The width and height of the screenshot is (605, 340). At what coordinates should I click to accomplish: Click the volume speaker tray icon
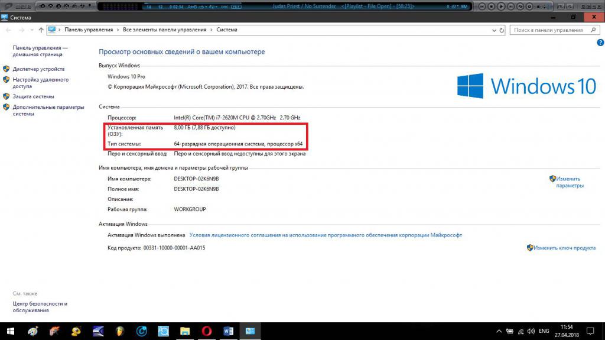[x=531, y=331]
